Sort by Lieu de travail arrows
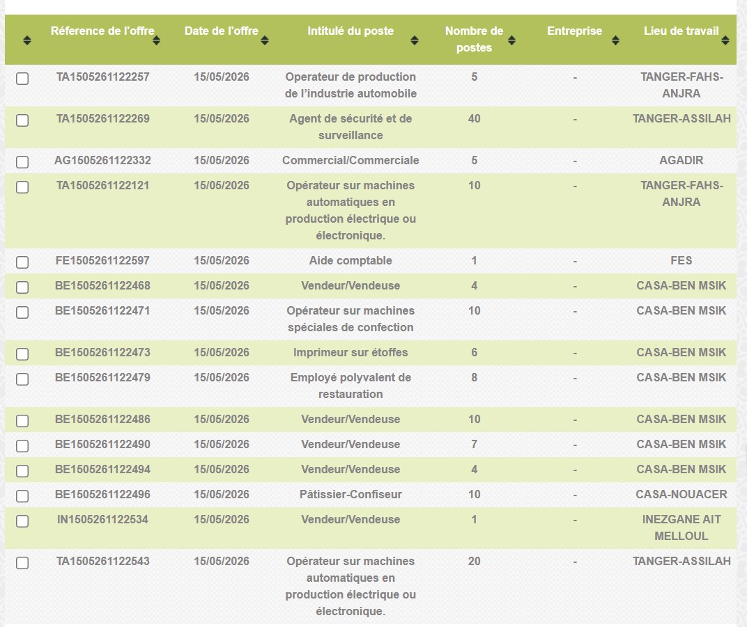The width and height of the screenshot is (747, 627). [725, 40]
